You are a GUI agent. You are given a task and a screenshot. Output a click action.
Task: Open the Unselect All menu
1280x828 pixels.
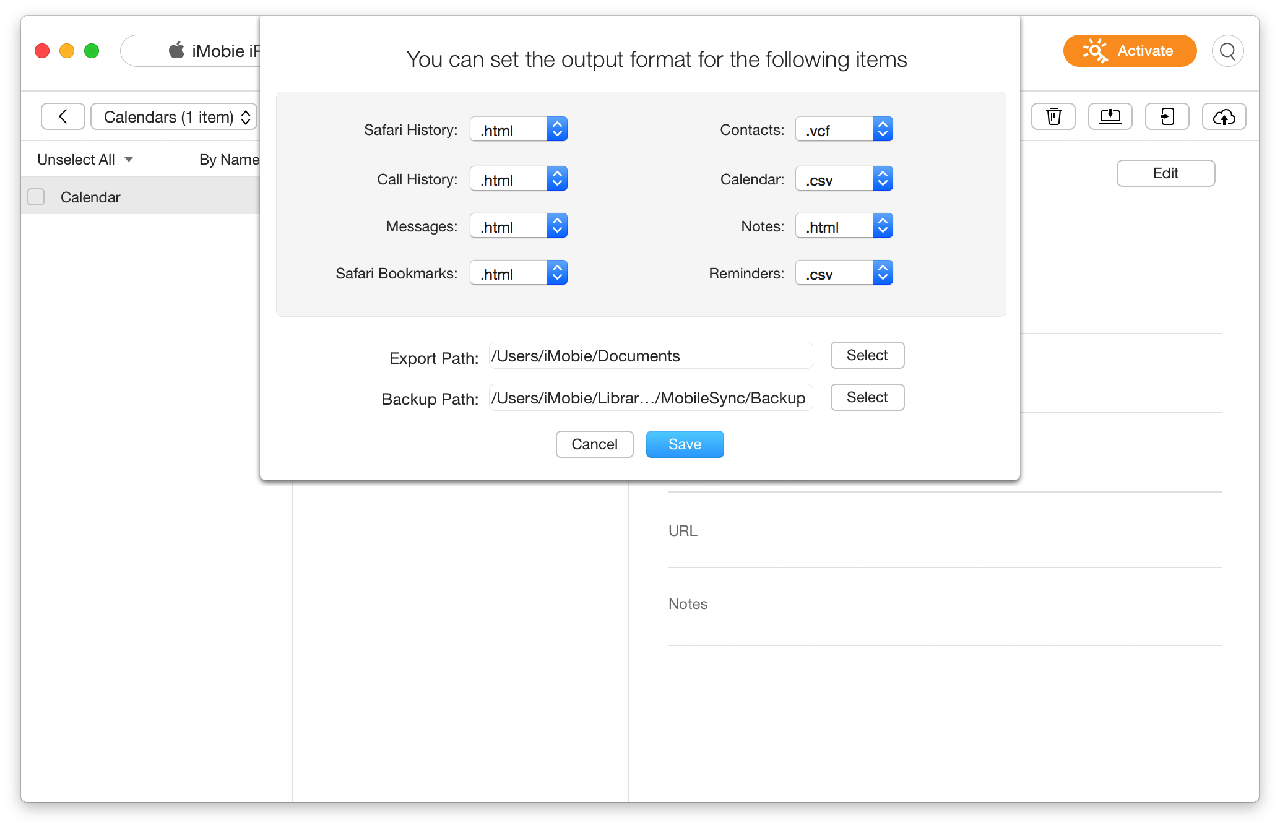(85, 160)
